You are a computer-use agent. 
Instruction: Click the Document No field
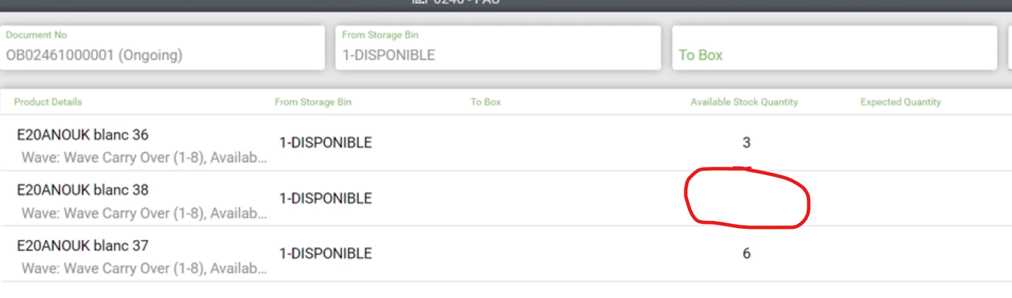point(162,48)
